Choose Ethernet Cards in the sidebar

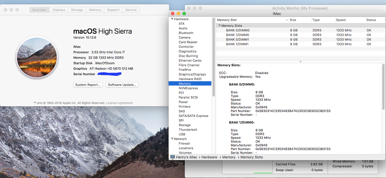pyautogui.click(x=190, y=60)
